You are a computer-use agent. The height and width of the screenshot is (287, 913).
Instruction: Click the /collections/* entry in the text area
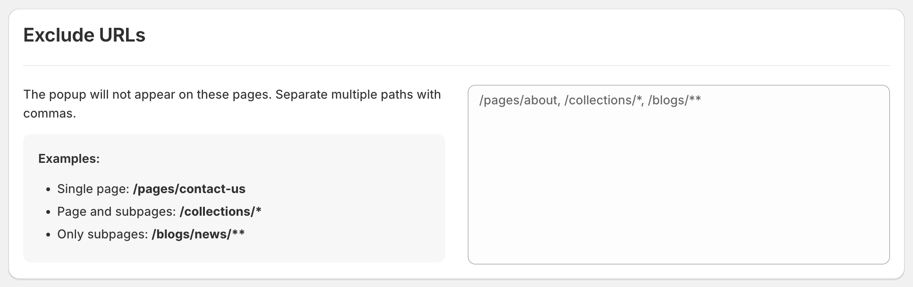603,100
